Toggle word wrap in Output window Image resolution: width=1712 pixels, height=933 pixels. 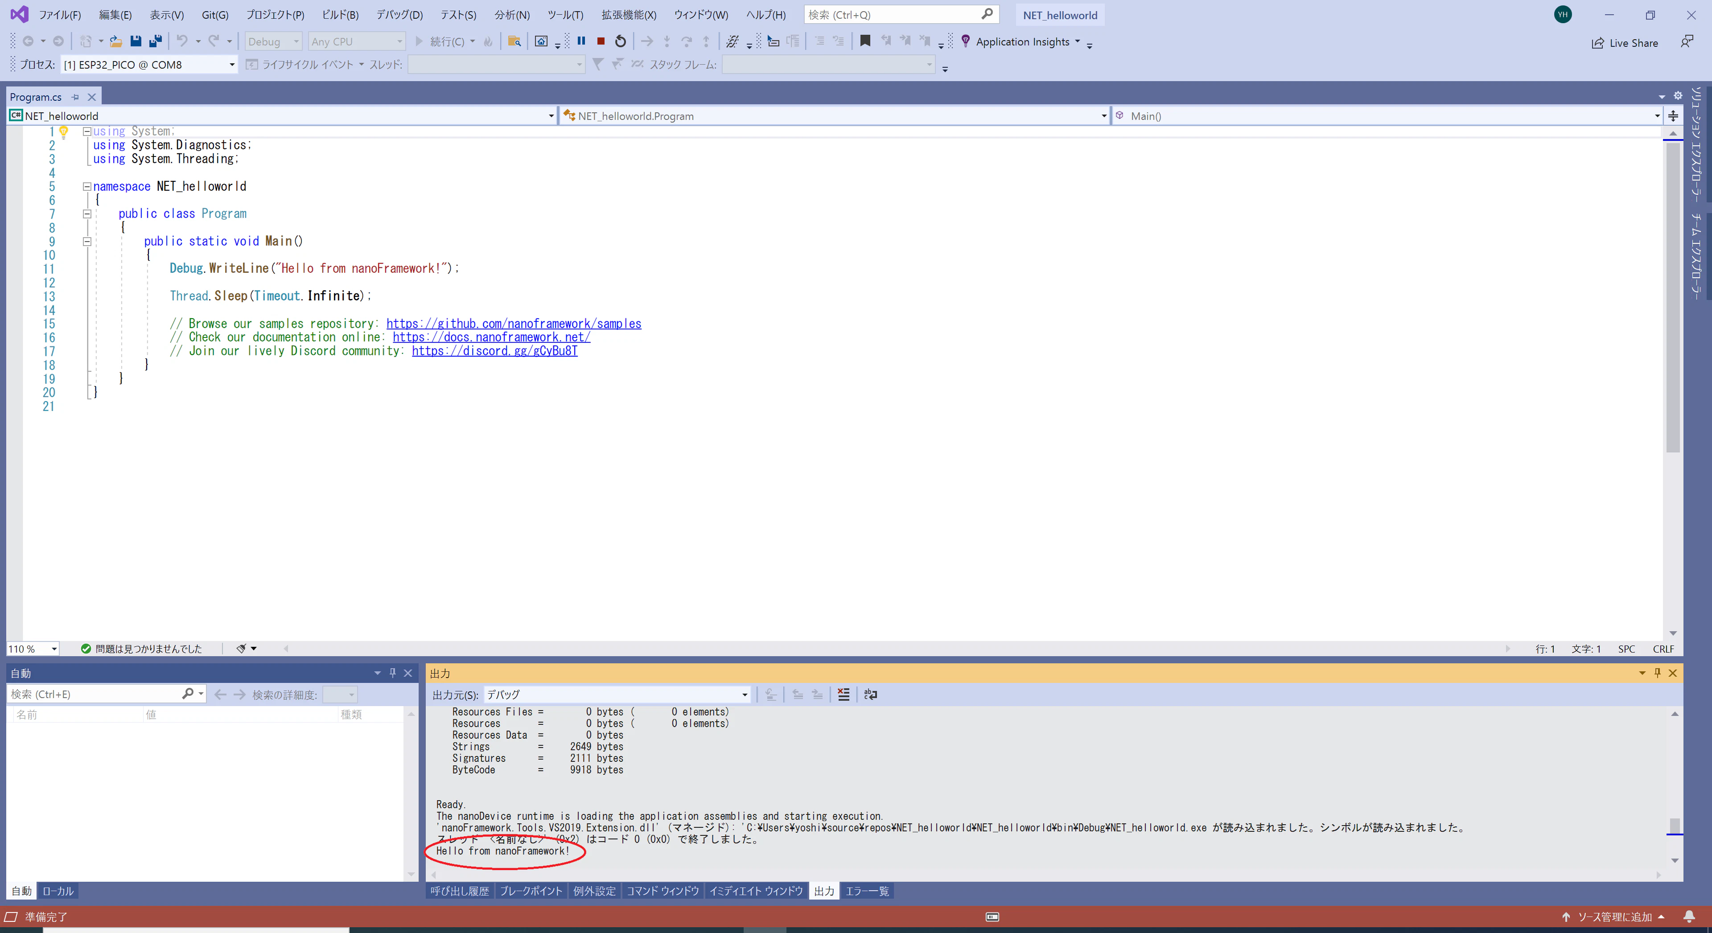point(870,695)
